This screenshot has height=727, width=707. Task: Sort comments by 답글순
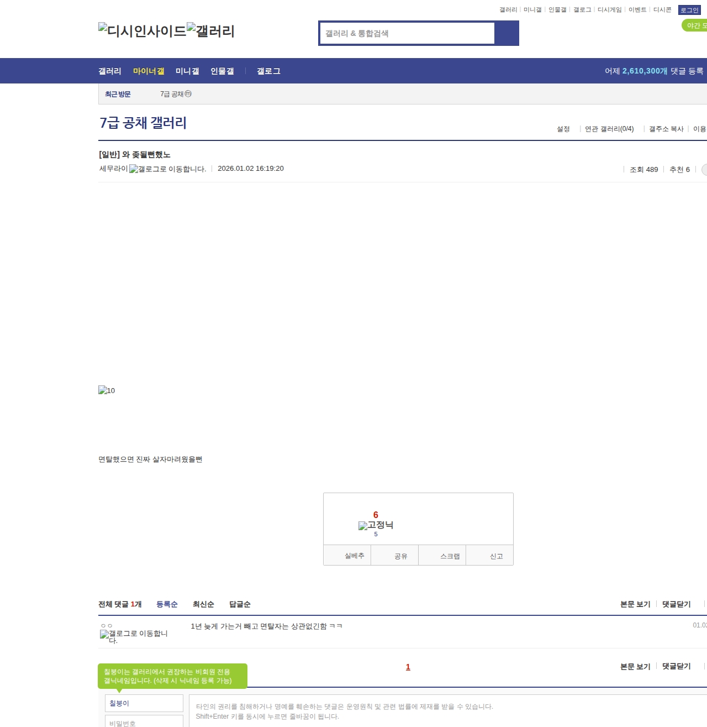(x=240, y=604)
